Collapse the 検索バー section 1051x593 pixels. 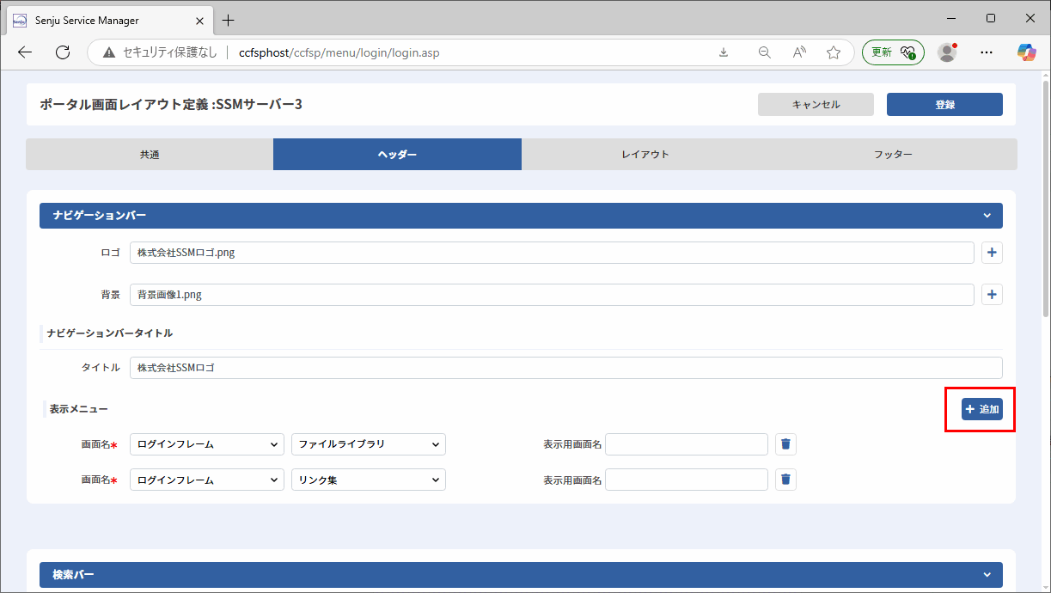point(988,575)
